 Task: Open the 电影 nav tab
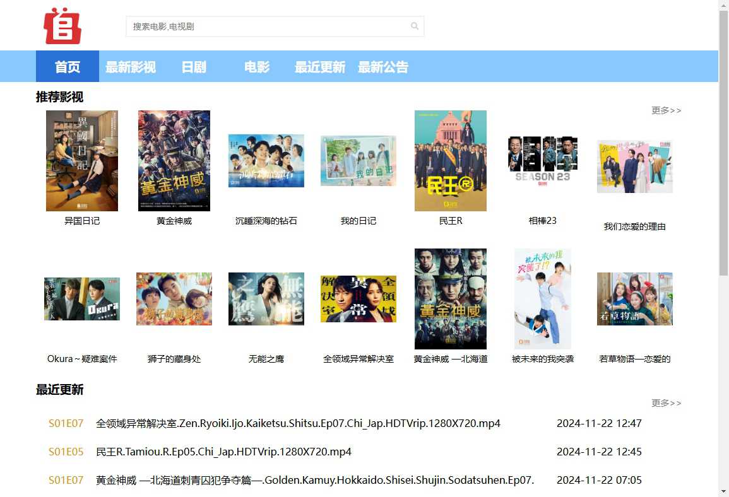tap(257, 66)
